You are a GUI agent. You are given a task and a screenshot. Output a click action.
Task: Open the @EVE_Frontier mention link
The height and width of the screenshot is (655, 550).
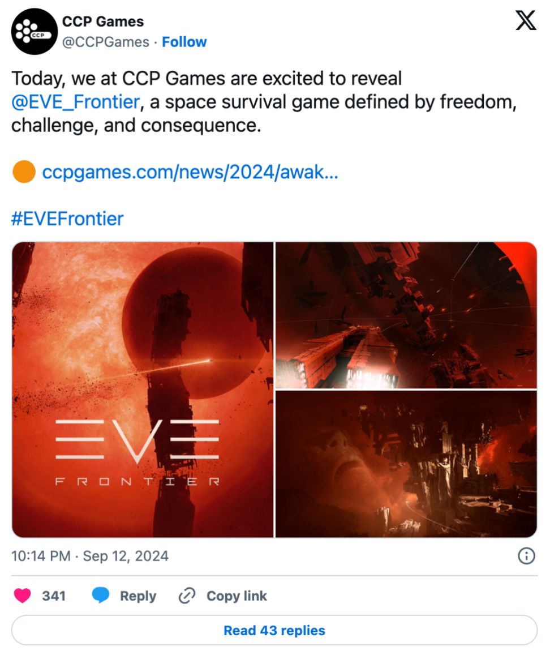click(76, 102)
